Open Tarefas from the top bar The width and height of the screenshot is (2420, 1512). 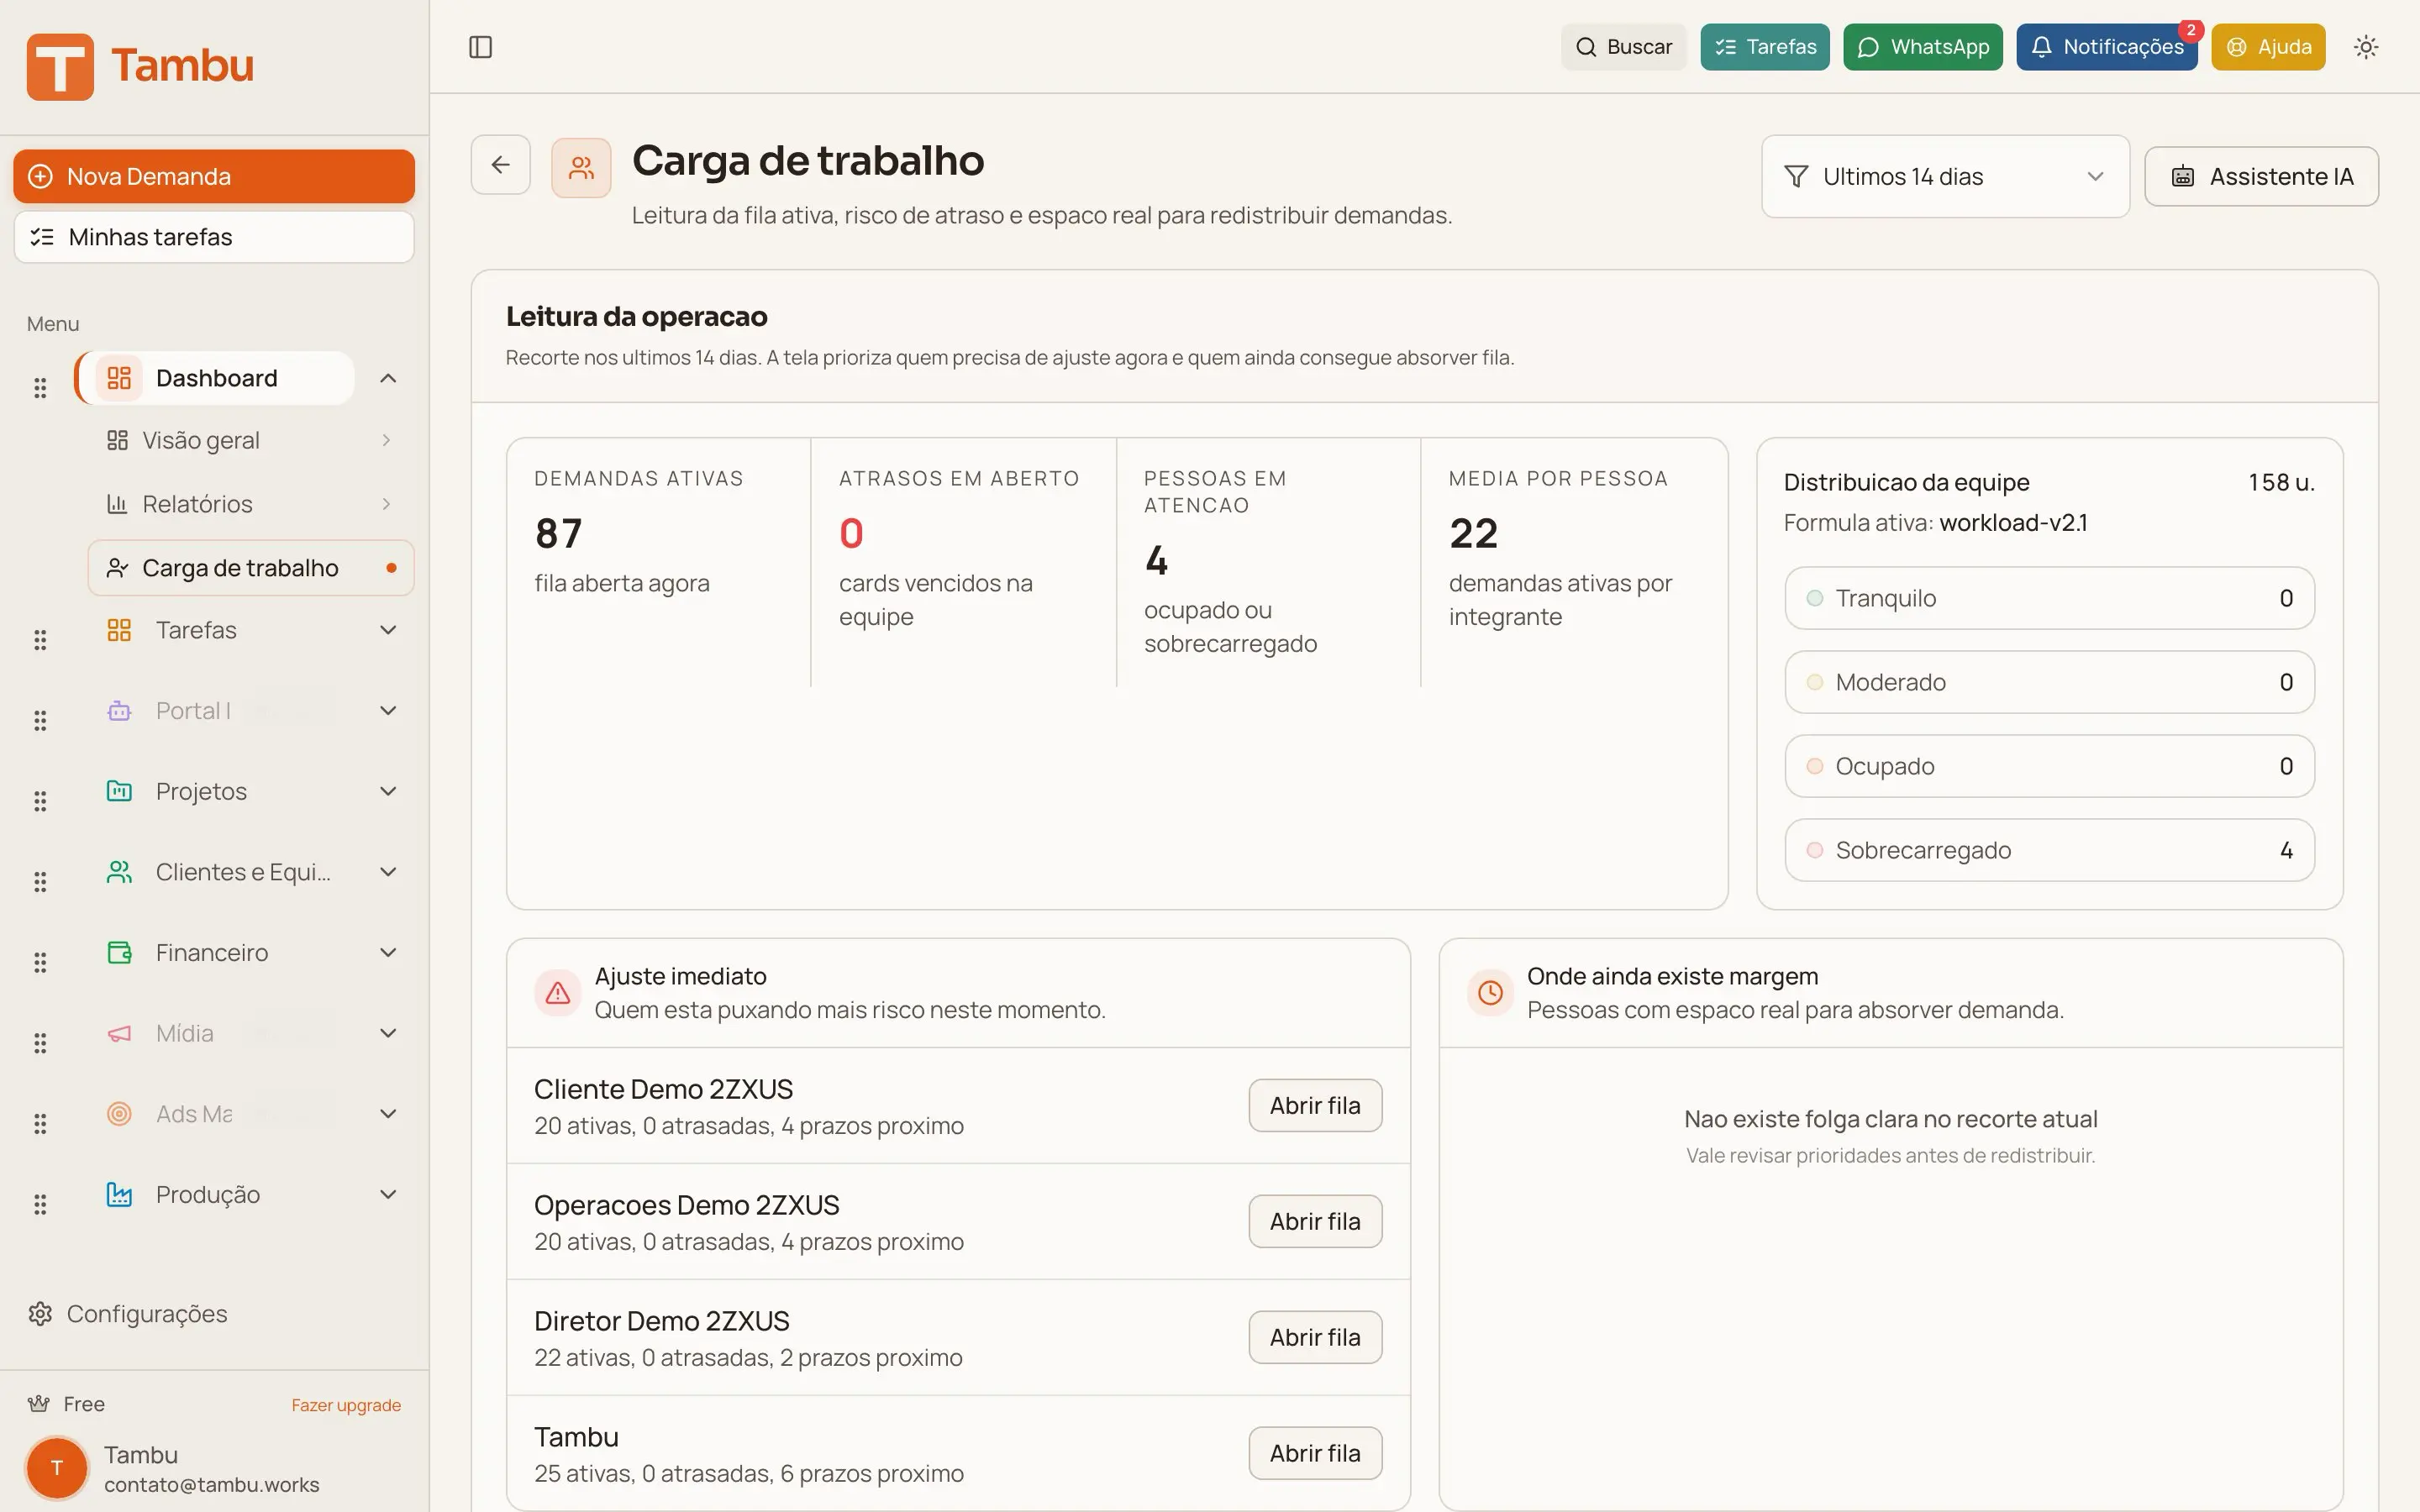coord(1763,46)
